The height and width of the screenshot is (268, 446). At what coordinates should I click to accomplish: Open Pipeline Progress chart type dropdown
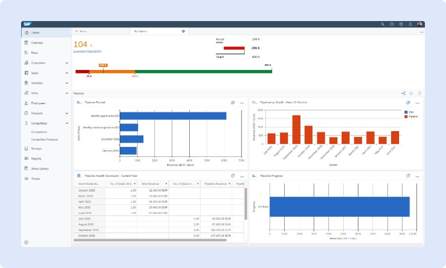click(x=255, y=176)
